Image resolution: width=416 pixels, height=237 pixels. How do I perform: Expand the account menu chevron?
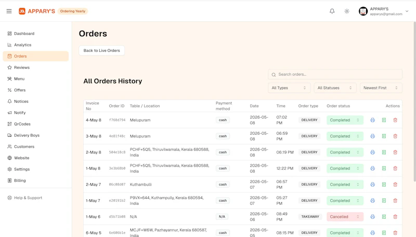click(x=407, y=11)
